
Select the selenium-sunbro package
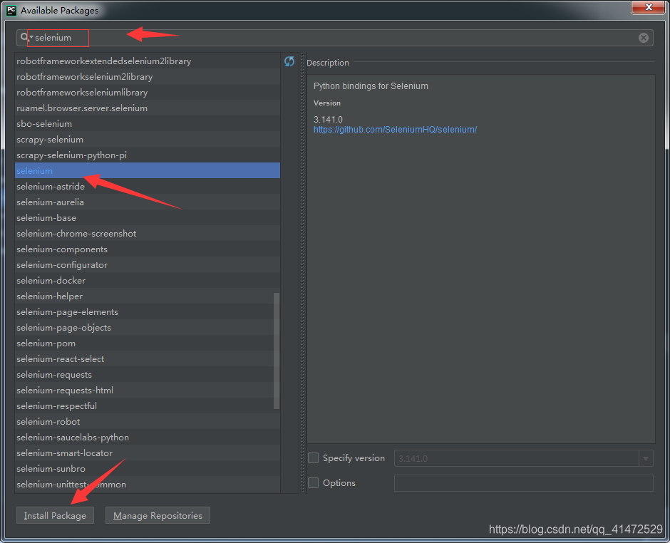click(x=148, y=469)
